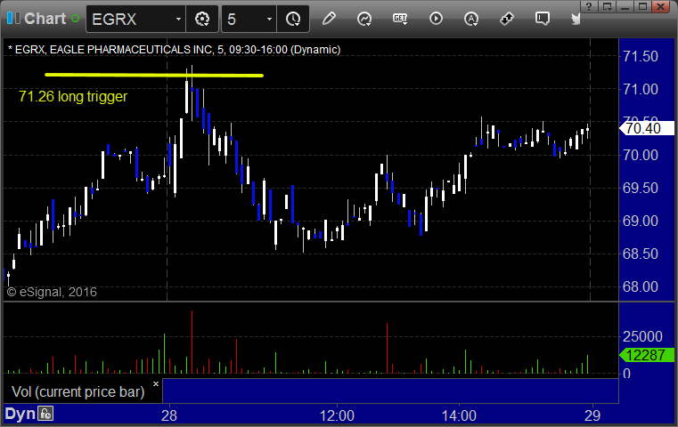Select the yellow trigger line
This screenshot has height=427, width=678.
tap(154, 75)
